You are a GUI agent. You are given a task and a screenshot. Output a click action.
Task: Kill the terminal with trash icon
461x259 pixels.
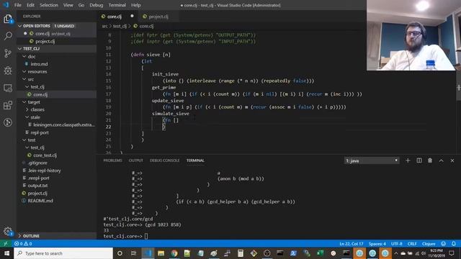pos(430,160)
